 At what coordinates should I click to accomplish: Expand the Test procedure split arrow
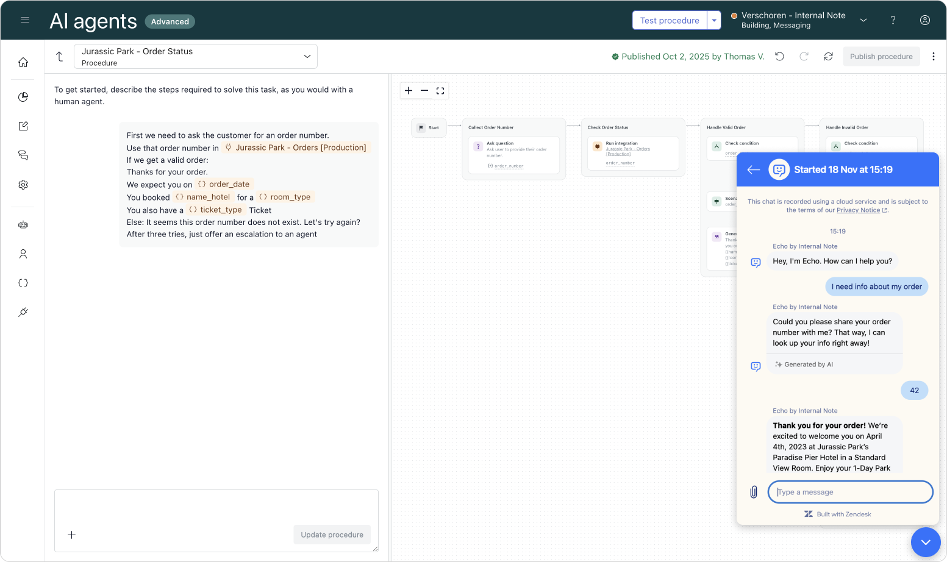tap(714, 20)
